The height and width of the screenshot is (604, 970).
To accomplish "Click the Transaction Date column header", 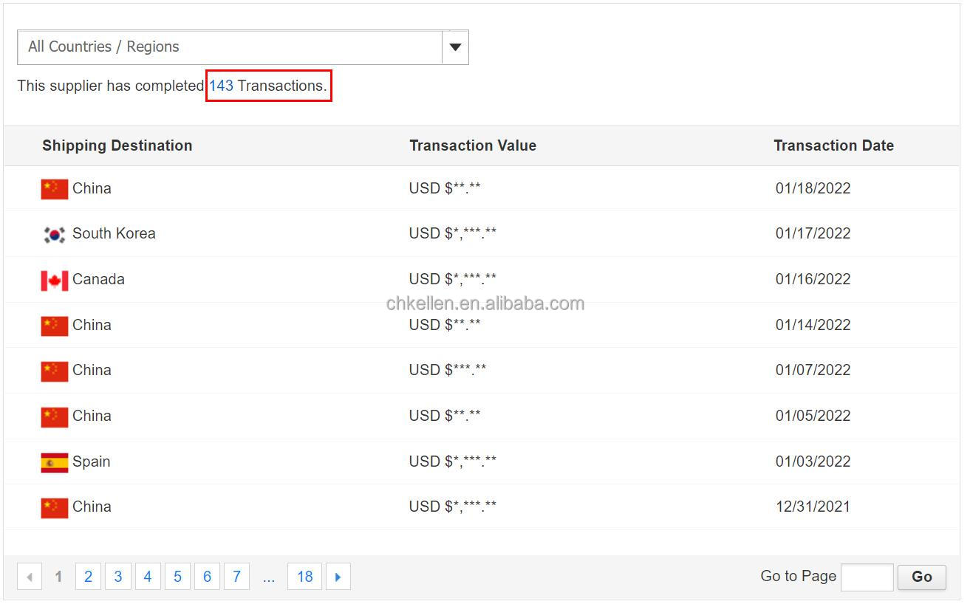I will [833, 146].
